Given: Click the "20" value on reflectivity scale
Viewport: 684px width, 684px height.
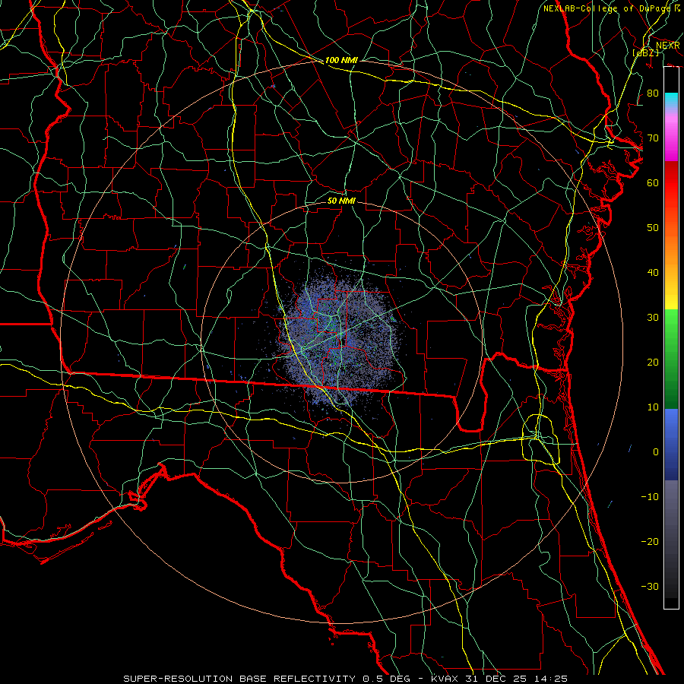Looking at the screenshot, I should click(x=653, y=362).
